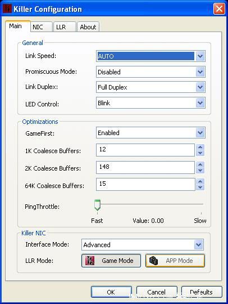This screenshot has height=304, width=228.
Task: Open the NIC tab
Action: pyautogui.click(x=42, y=27)
